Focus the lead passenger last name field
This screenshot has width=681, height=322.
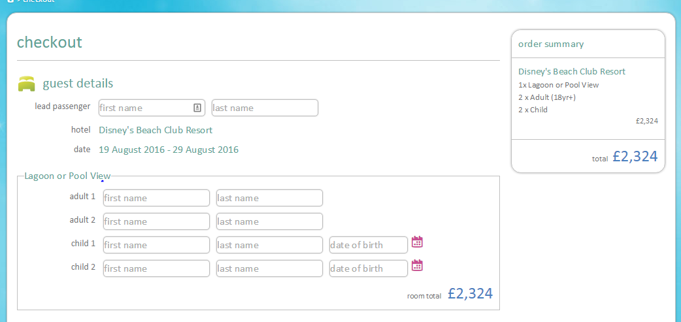[265, 108]
